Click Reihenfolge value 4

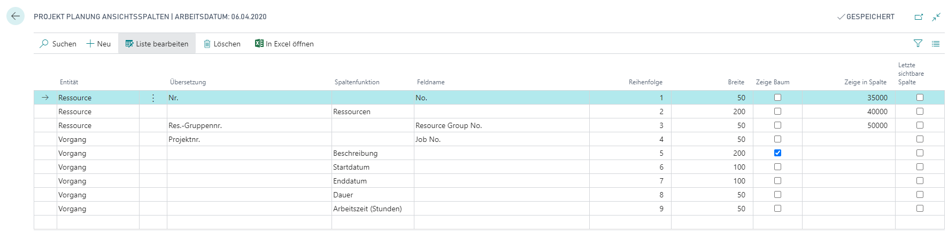(x=630, y=139)
